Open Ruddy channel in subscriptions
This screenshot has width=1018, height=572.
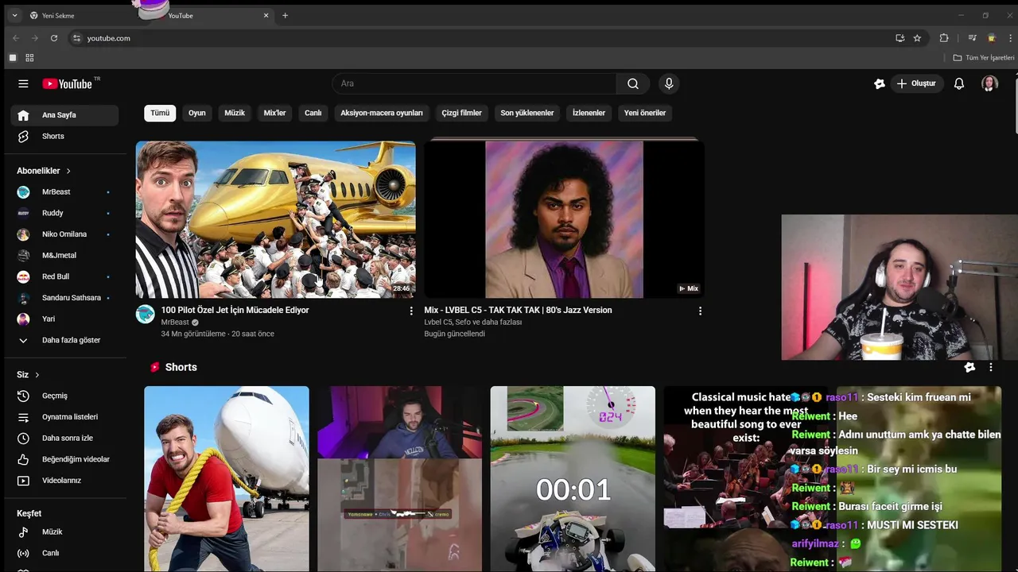pos(64,213)
